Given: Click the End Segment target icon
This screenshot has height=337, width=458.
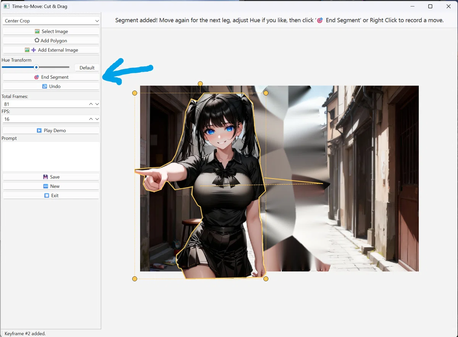Looking at the screenshot, I should coord(37,77).
